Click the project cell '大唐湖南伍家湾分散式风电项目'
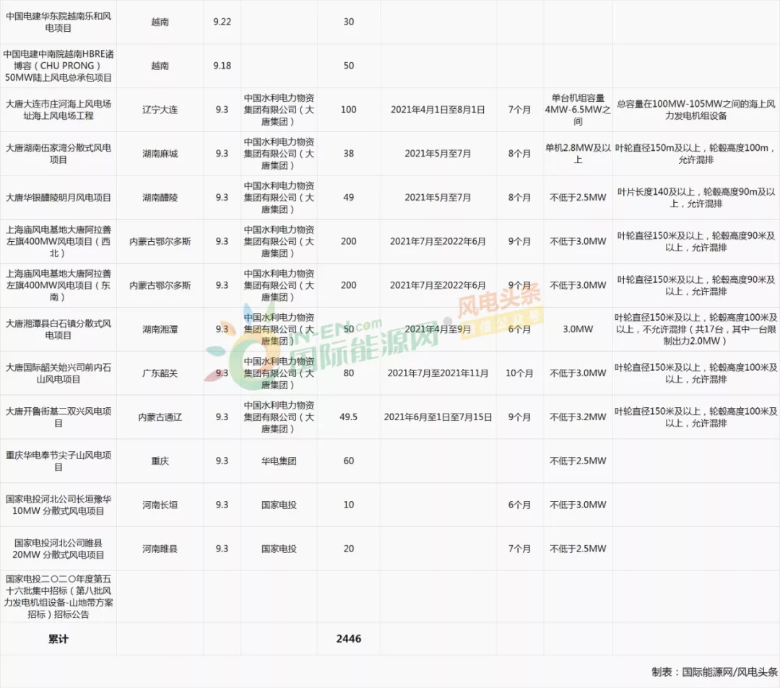 coord(58,154)
